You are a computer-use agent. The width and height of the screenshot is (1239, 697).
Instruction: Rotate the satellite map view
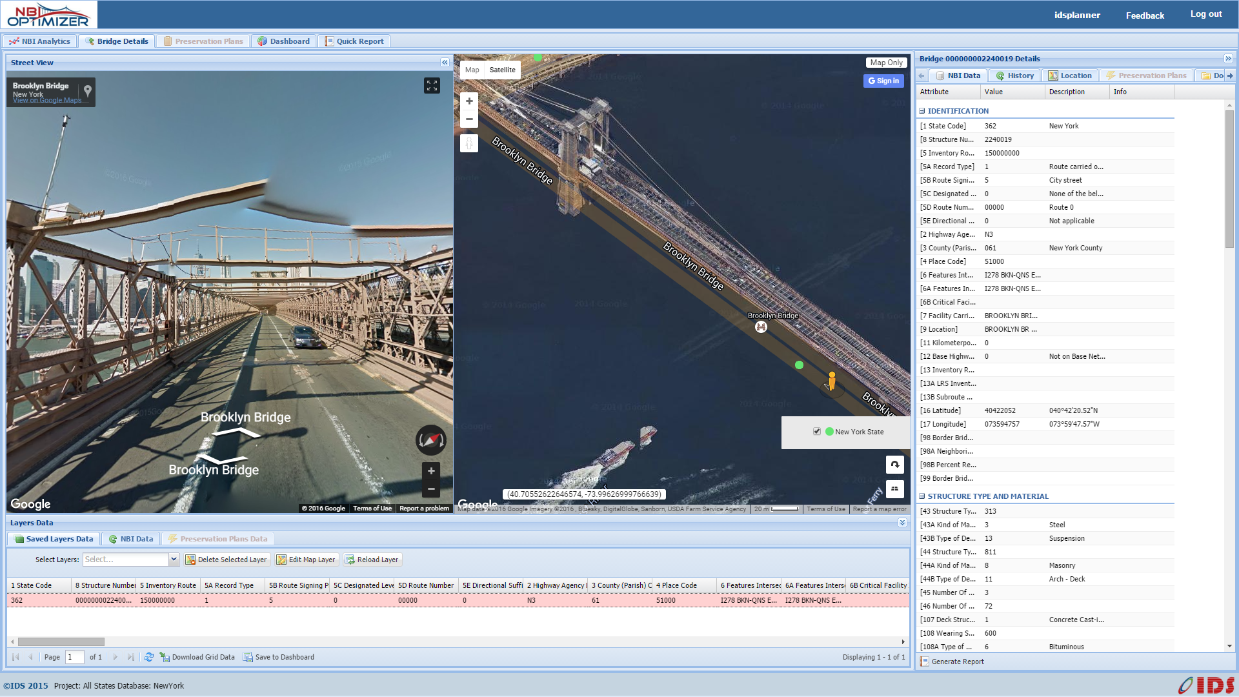pos(894,465)
